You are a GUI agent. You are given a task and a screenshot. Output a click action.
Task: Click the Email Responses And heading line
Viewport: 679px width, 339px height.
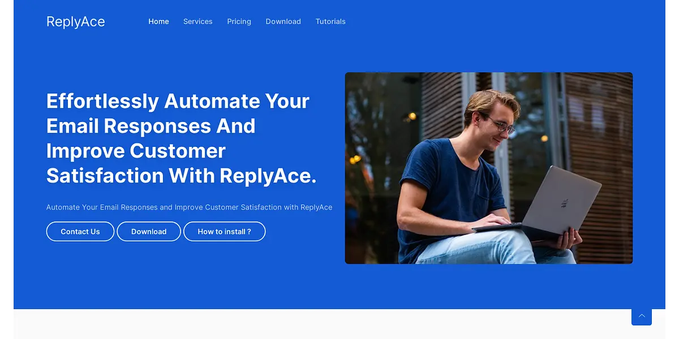point(151,126)
